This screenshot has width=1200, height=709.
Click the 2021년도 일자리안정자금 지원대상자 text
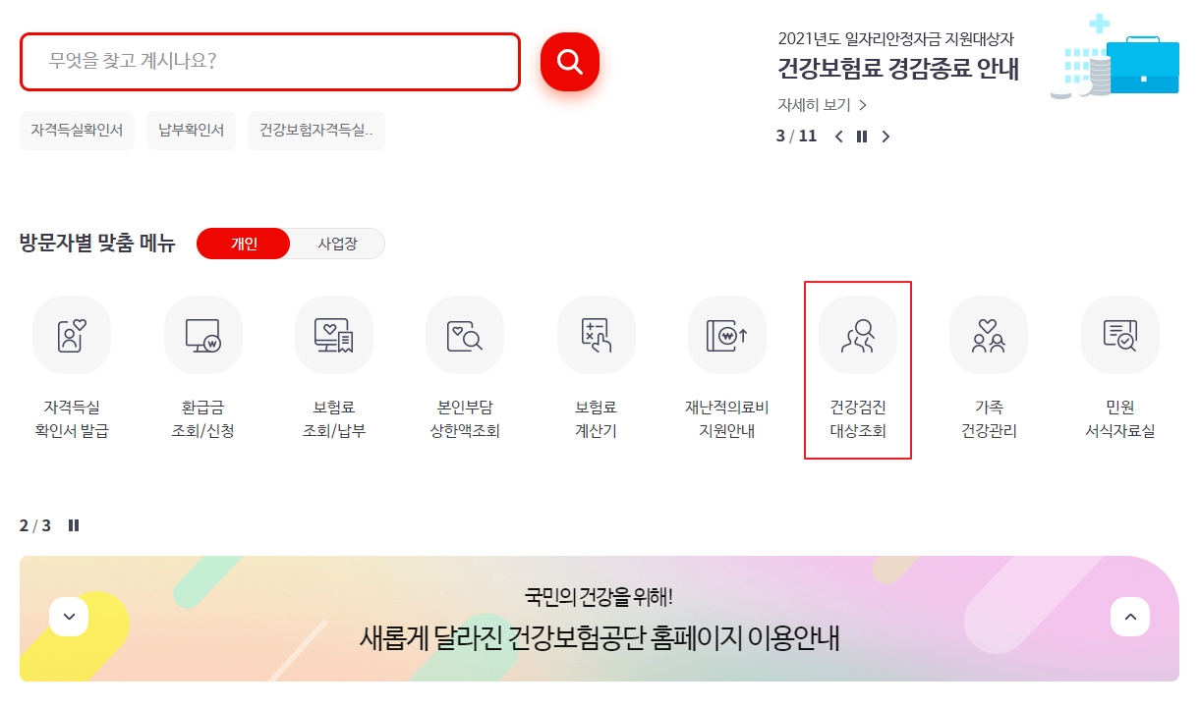coord(895,39)
